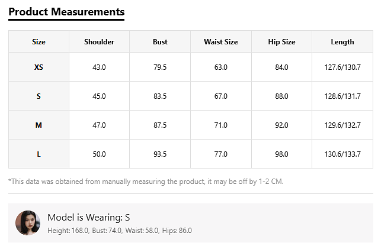Select the XS size row label

pos(39,67)
